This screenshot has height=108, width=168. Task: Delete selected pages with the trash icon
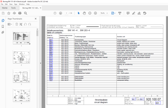click(17, 24)
